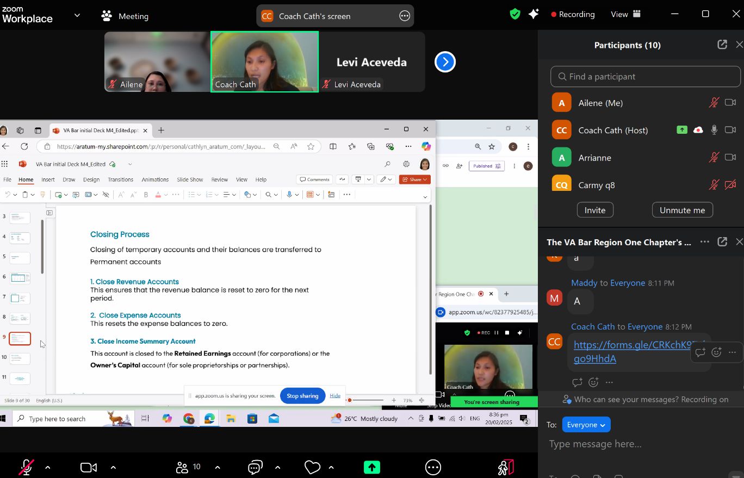Toggle the microphone icon for Coach Cath
This screenshot has width=744, height=478.
pos(714,130)
